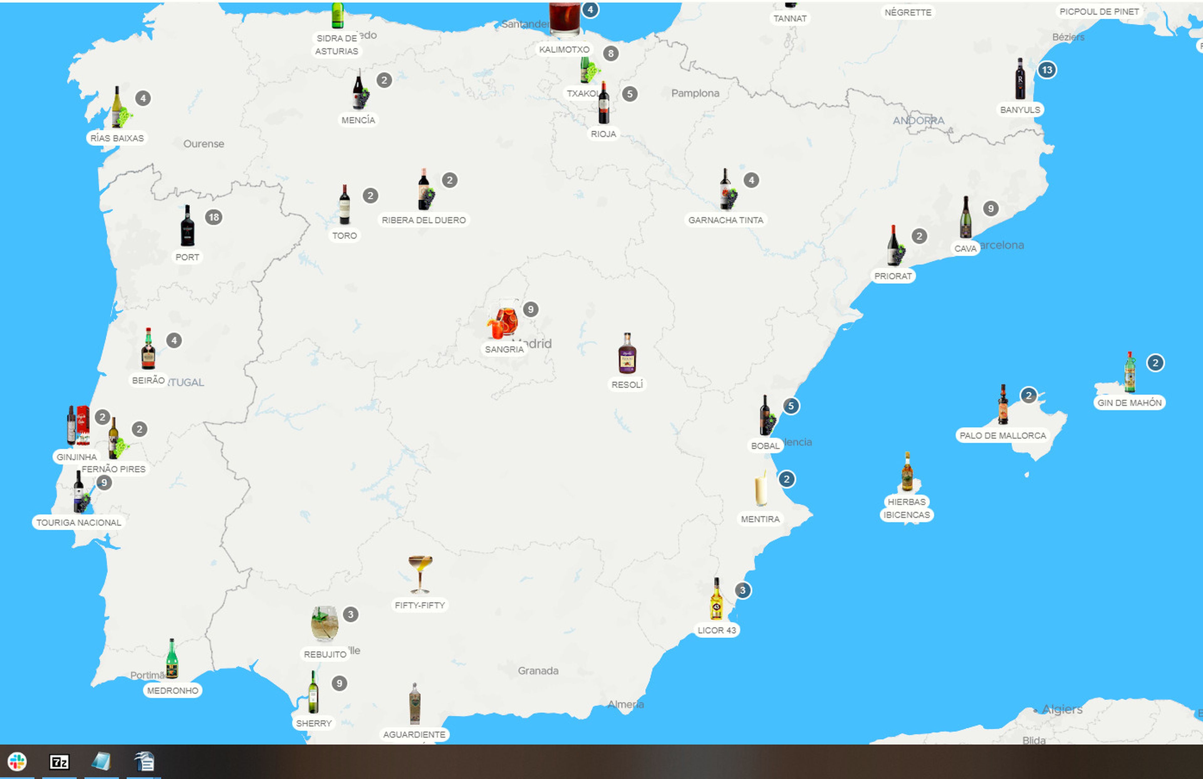This screenshot has width=1203, height=779.
Task: Open the document-stack taskbar icon
Action: coord(144,761)
